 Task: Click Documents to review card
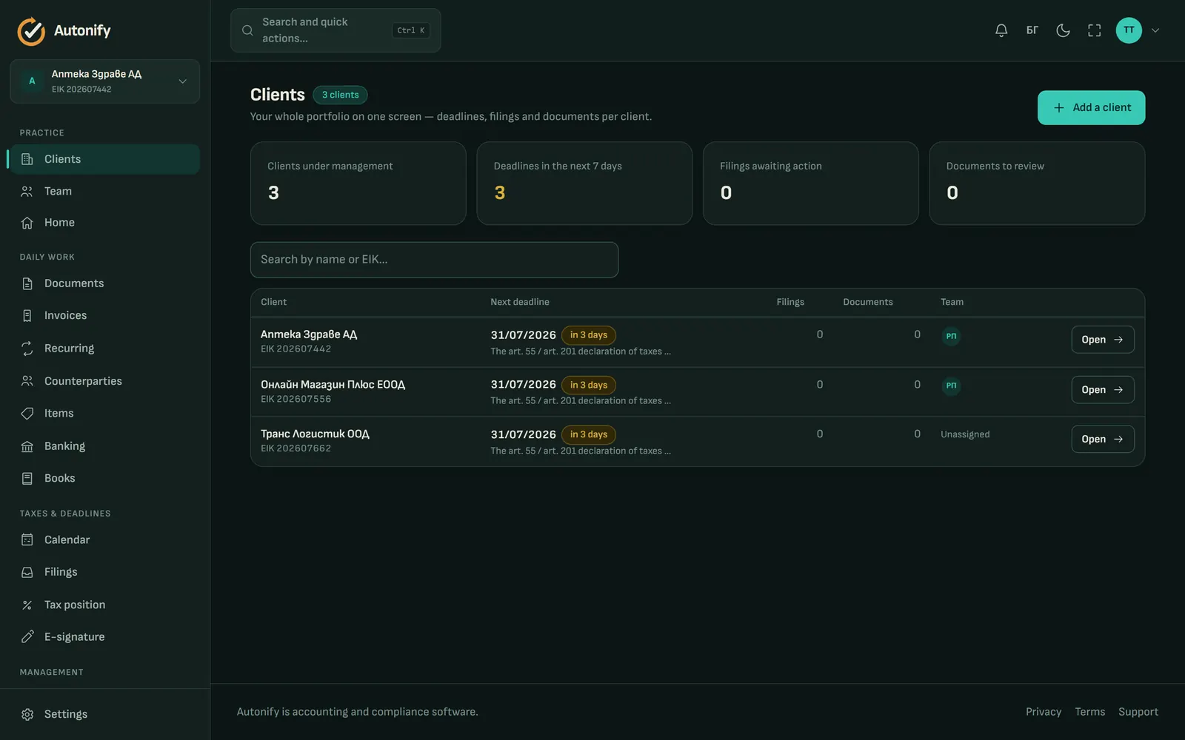[1037, 184]
